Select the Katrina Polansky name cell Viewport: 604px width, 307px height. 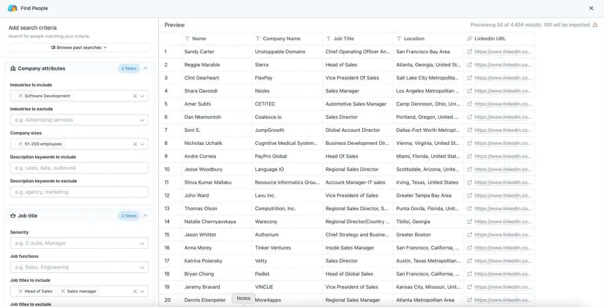pyautogui.click(x=216, y=261)
